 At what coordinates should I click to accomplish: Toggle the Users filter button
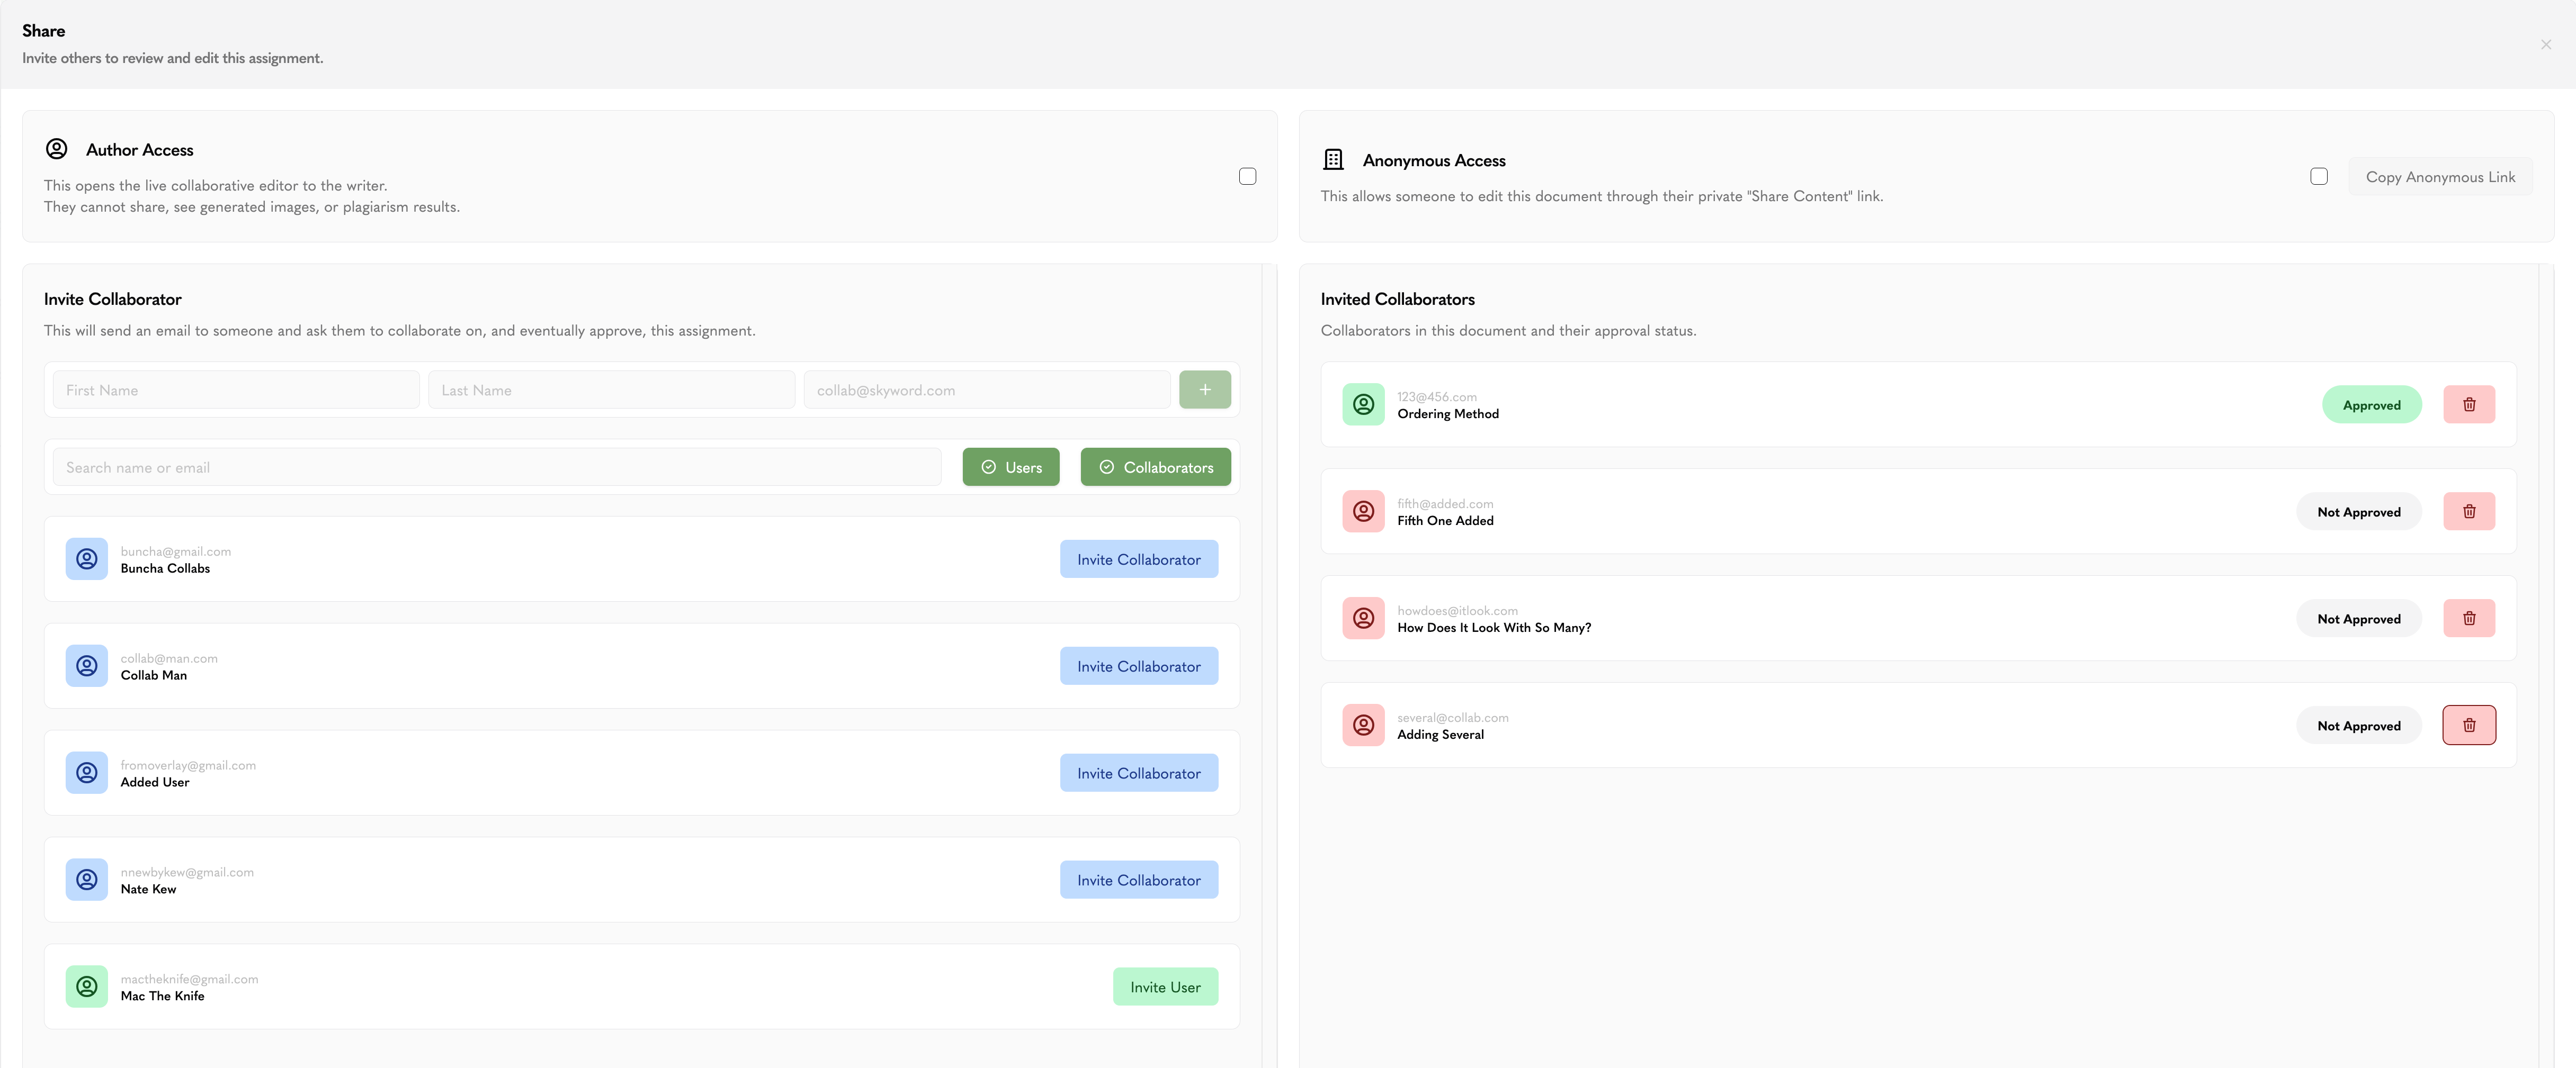(1010, 467)
